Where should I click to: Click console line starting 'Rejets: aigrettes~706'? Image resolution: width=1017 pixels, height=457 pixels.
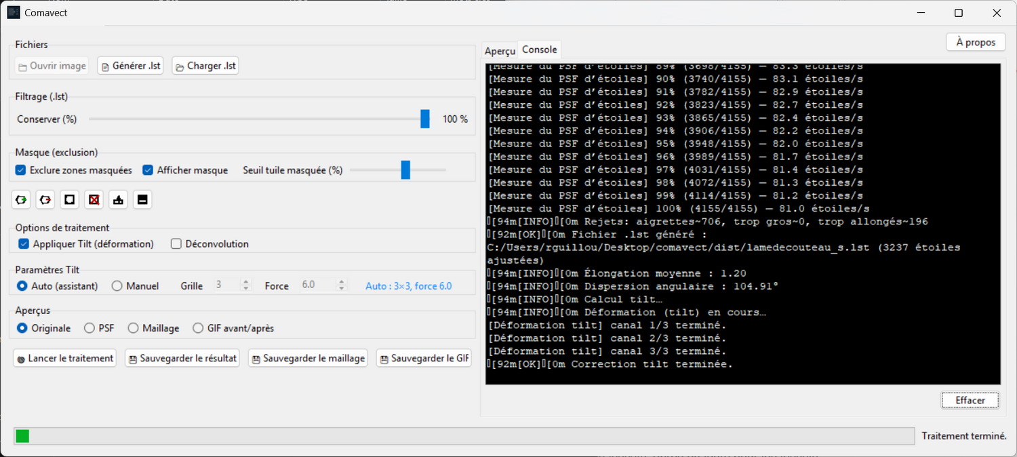pos(707,222)
